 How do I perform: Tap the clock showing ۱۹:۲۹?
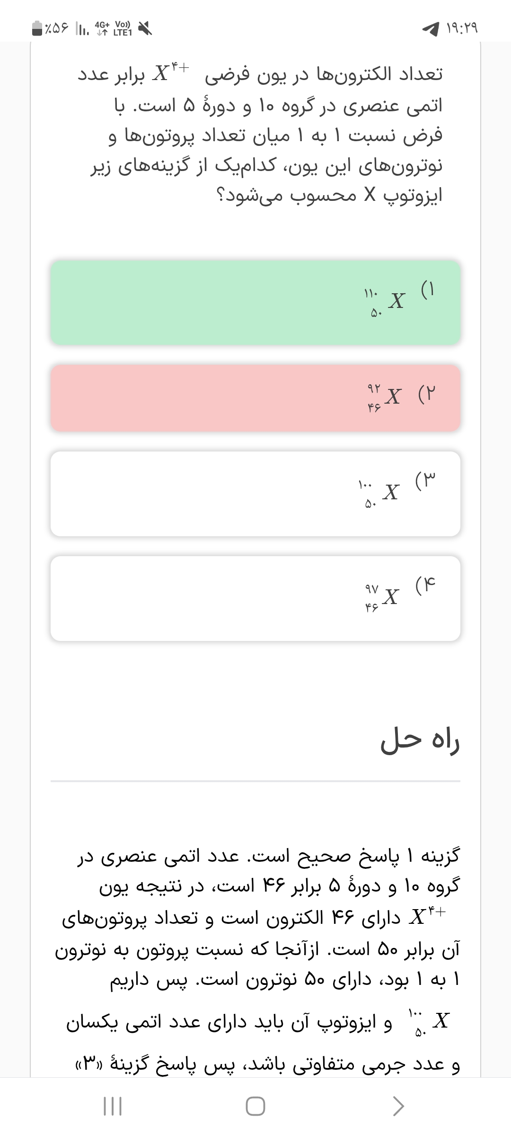(x=462, y=29)
